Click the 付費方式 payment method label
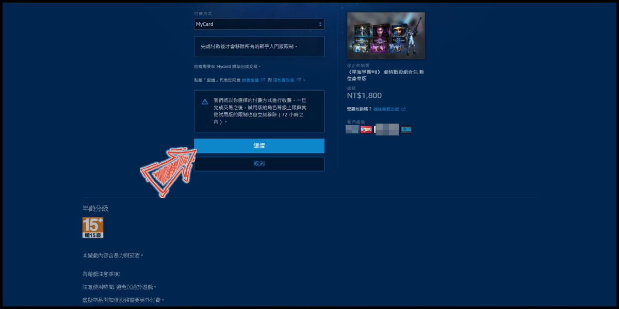The width and height of the screenshot is (619, 309). click(x=203, y=13)
